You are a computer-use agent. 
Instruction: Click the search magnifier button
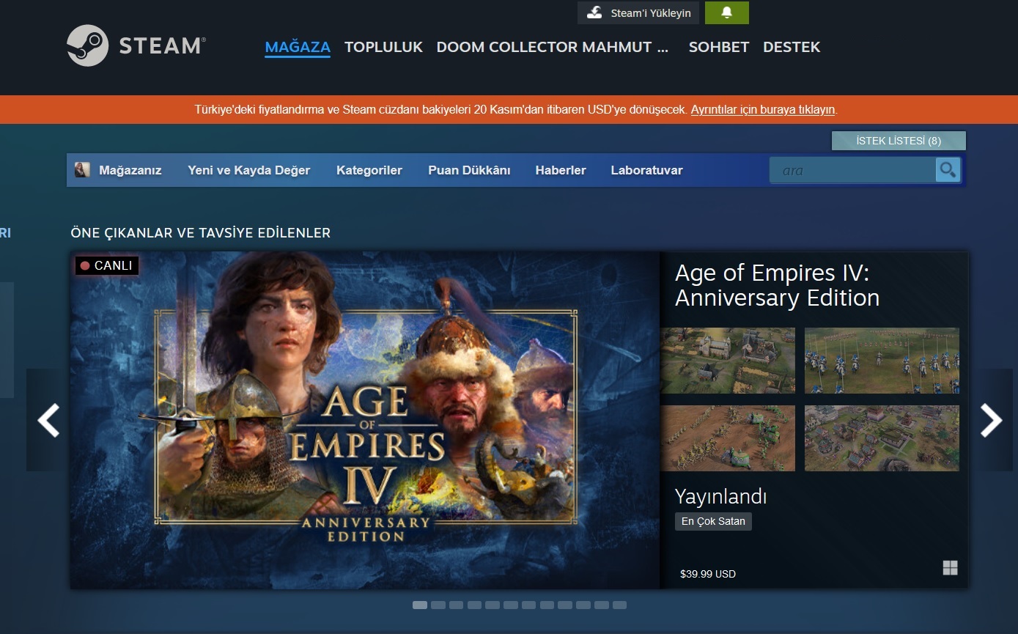[x=948, y=170]
